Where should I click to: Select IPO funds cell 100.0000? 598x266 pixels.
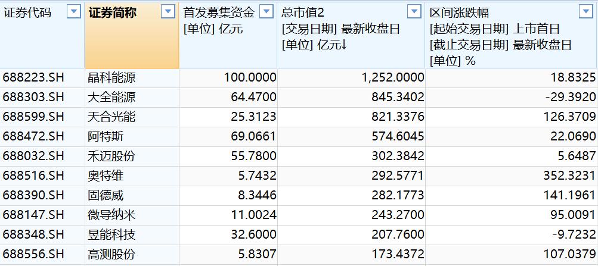[228, 78]
